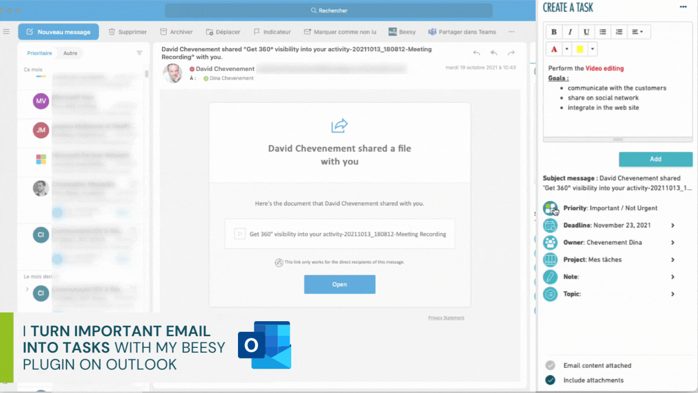Click the sender name David Chevenement
Image resolution: width=698 pixels, height=393 pixels.
click(x=225, y=69)
